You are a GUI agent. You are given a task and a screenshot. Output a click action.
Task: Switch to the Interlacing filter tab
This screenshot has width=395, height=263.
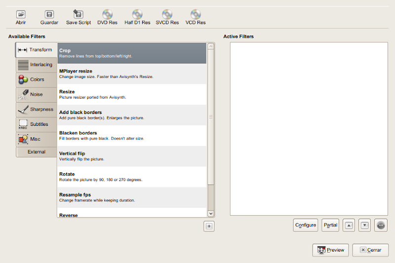pyautogui.click(x=36, y=65)
